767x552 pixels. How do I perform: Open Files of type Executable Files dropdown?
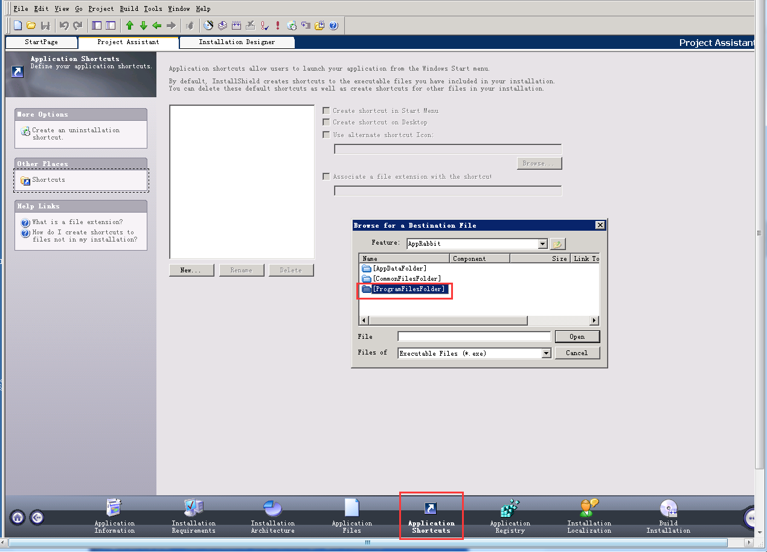point(546,353)
